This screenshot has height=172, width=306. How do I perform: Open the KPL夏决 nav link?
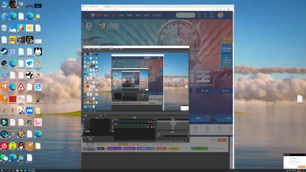(x=157, y=15)
